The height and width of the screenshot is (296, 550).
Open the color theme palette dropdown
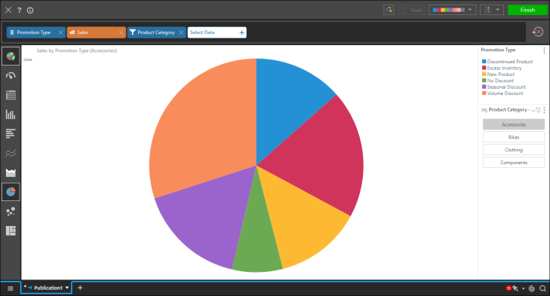point(452,10)
